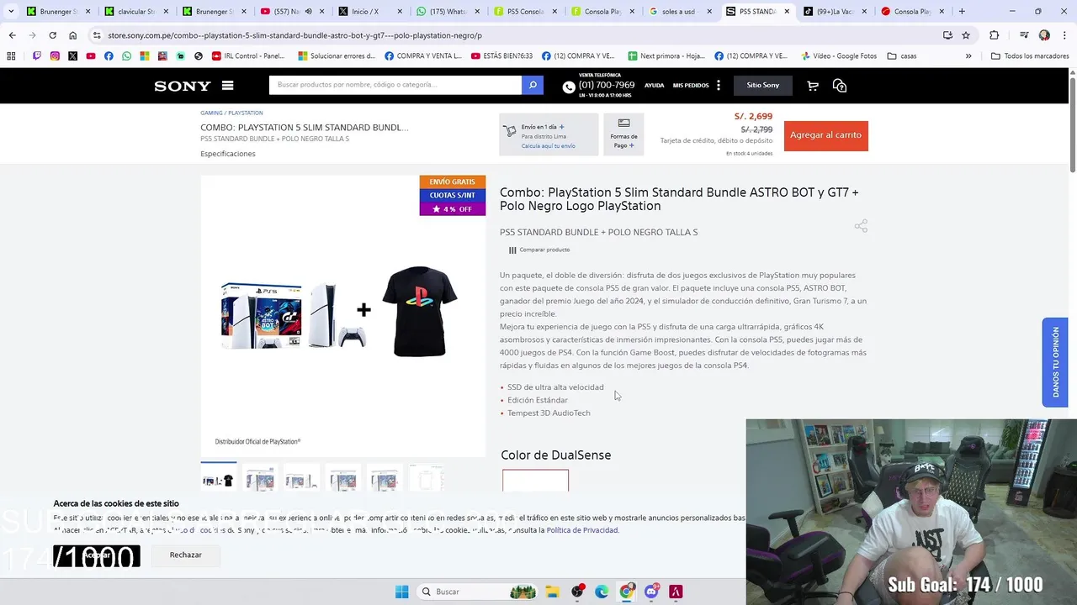Show more bookmarks with the double chevron
Screen dimensions: 1077x605
pos(968,55)
